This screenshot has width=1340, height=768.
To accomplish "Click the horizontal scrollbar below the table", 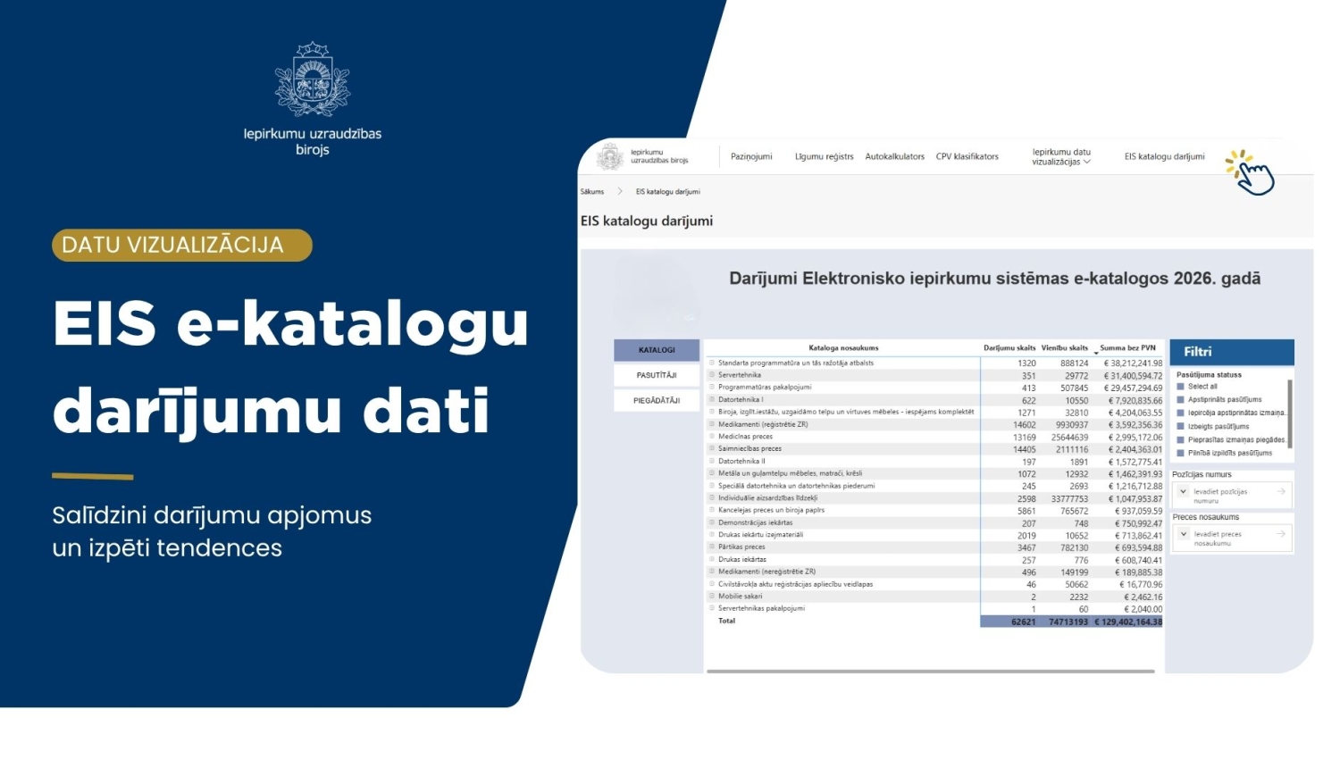I will pos(930,671).
